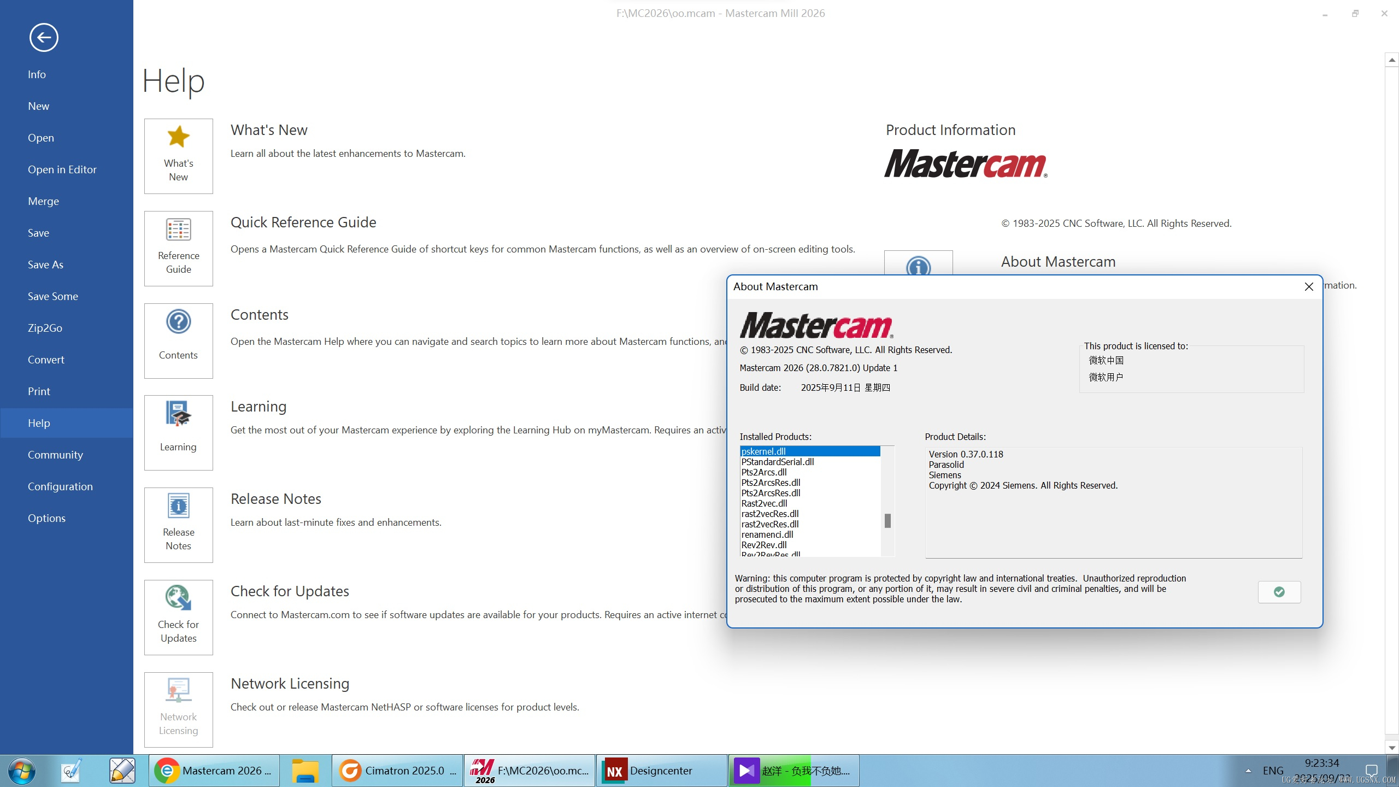1399x787 pixels.
Task: Click Save in the backstage menu
Action: coord(67,233)
